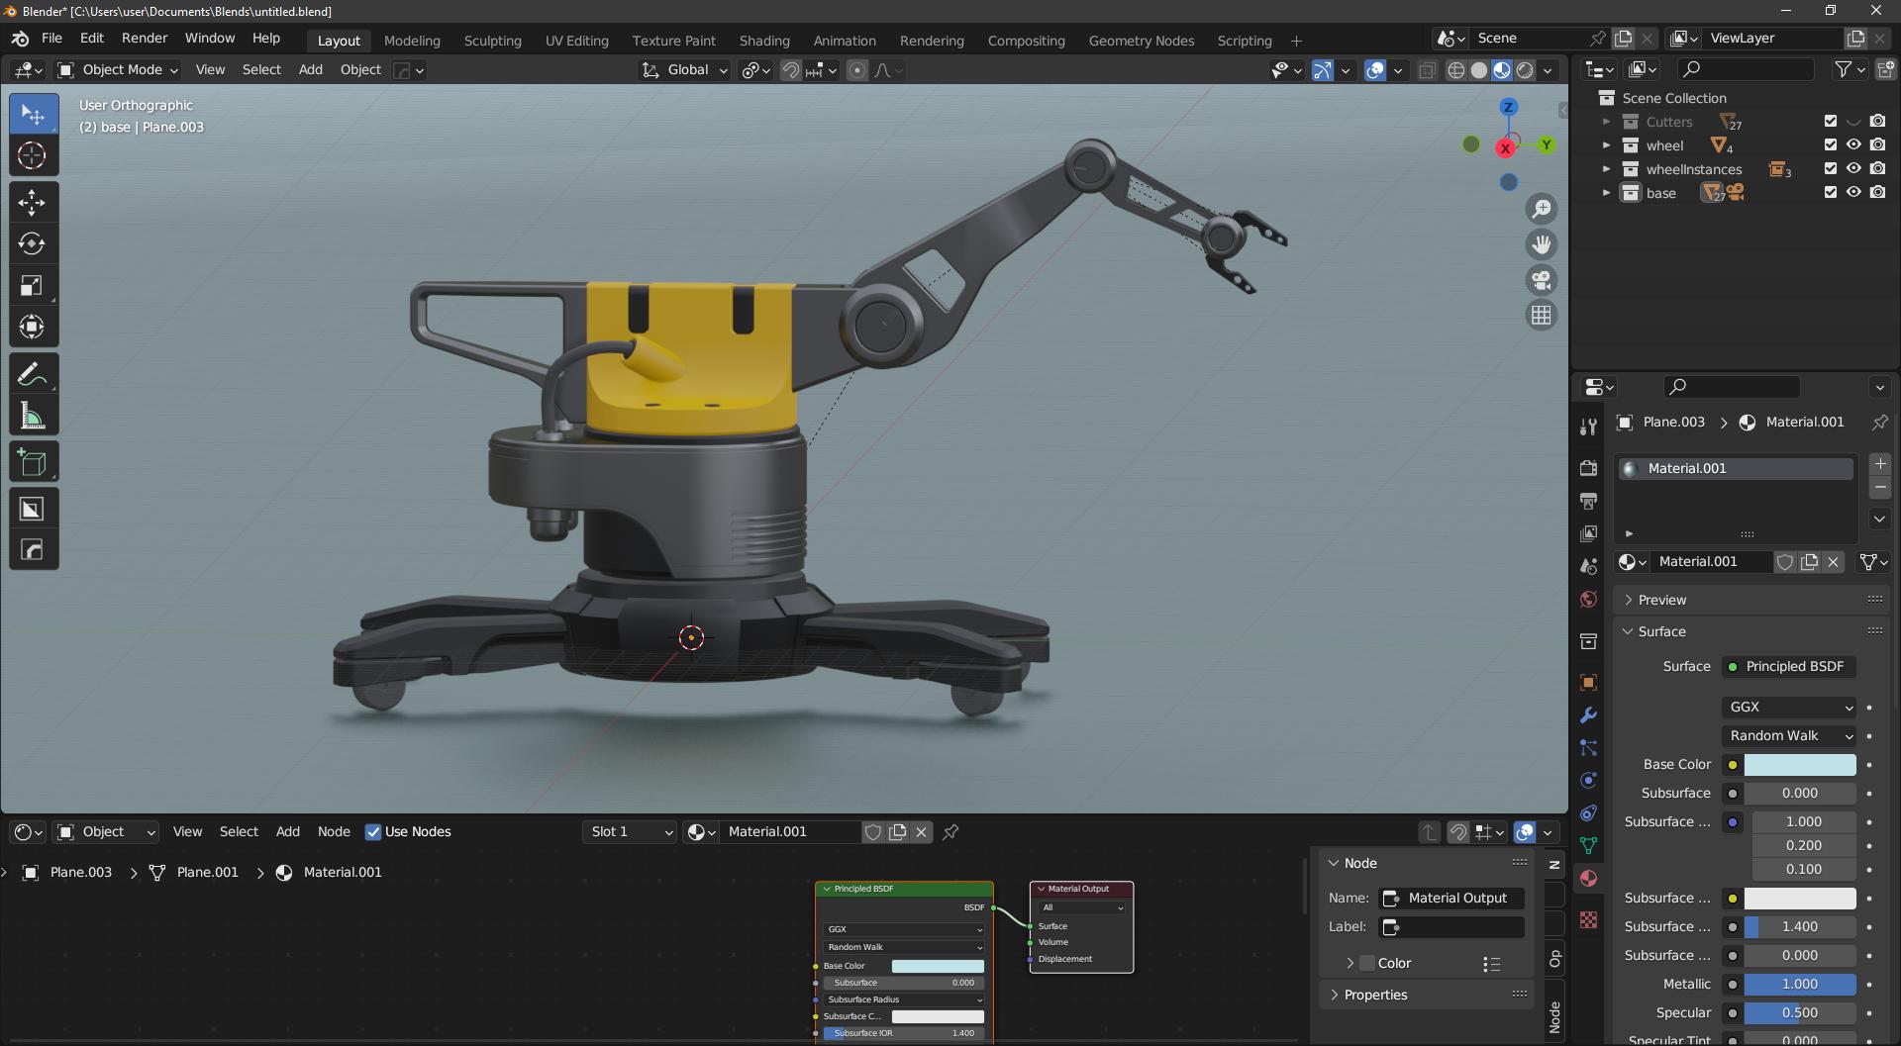Image resolution: width=1901 pixels, height=1046 pixels.
Task: Toggle Use Nodes checkbox
Action: (373, 832)
